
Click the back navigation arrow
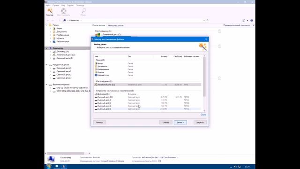48,20
